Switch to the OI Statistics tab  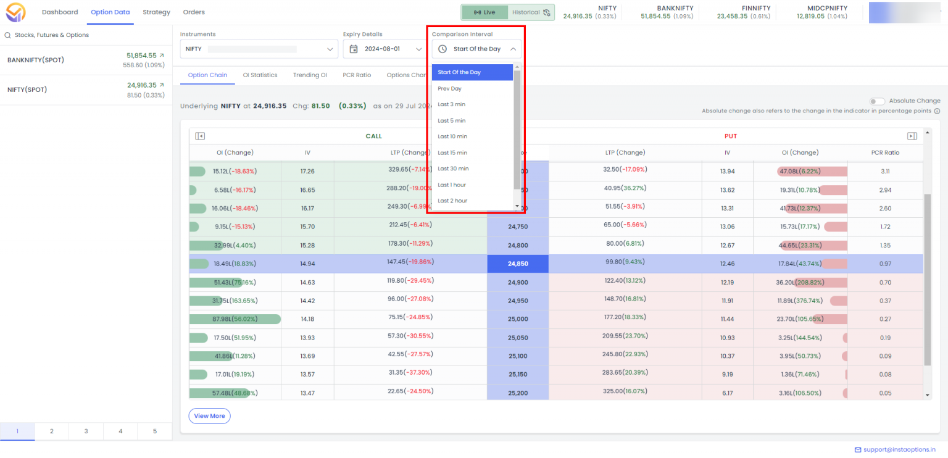pyautogui.click(x=260, y=75)
